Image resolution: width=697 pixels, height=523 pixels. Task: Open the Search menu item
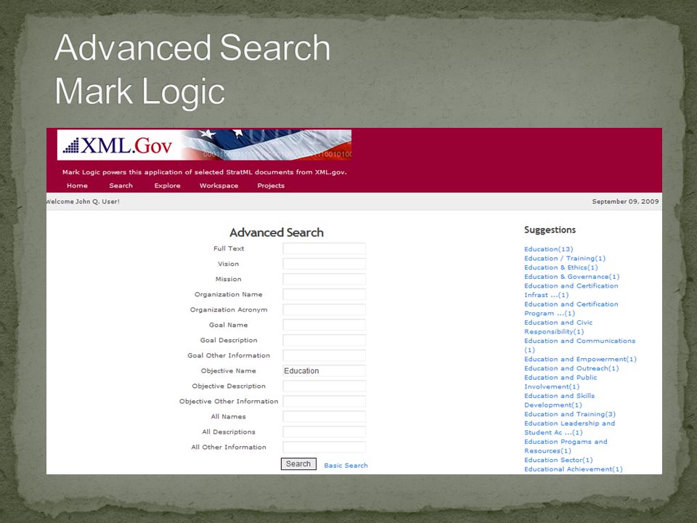pyautogui.click(x=121, y=185)
